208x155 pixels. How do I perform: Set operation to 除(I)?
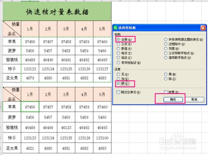pos(166,79)
